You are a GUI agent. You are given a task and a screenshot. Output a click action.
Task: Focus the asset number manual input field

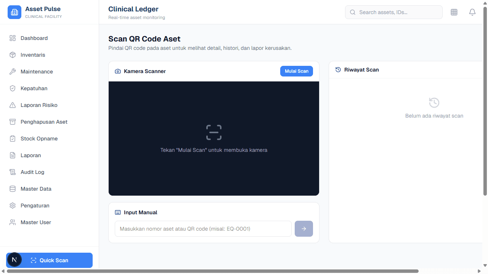click(x=203, y=229)
